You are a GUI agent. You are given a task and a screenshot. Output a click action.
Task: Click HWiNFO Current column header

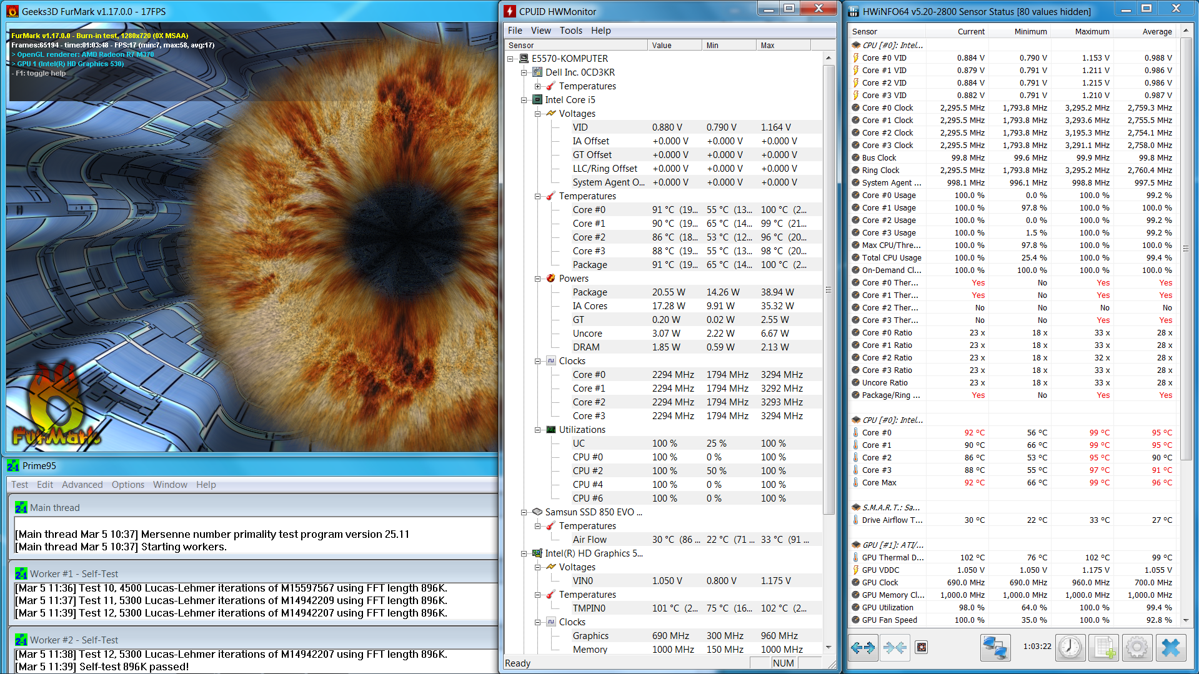click(x=958, y=31)
